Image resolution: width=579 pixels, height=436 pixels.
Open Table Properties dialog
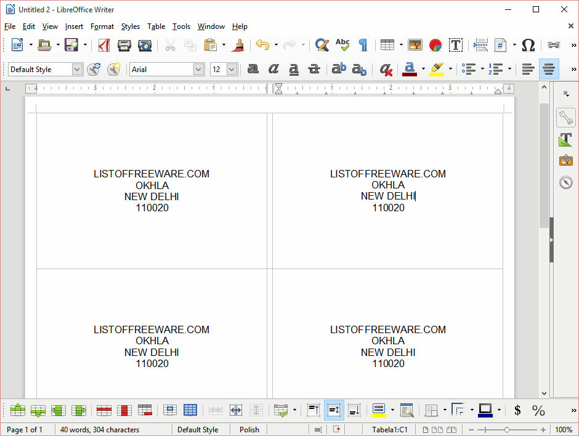(407, 410)
